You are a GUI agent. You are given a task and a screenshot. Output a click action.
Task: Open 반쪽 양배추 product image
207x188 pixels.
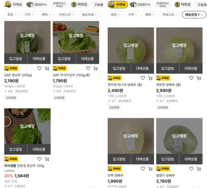tap(131, 136)
